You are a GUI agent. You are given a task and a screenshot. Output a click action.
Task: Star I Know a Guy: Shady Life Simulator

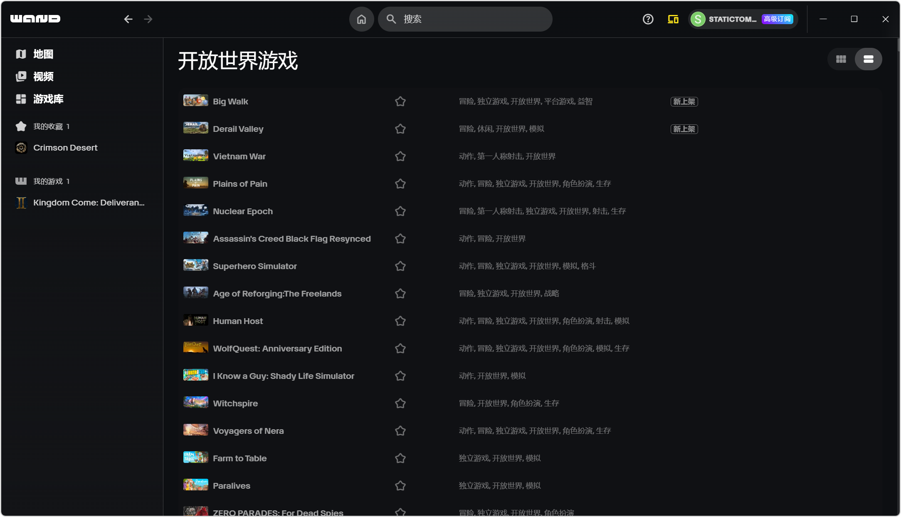pyautogui.click(x=400, y=376)
